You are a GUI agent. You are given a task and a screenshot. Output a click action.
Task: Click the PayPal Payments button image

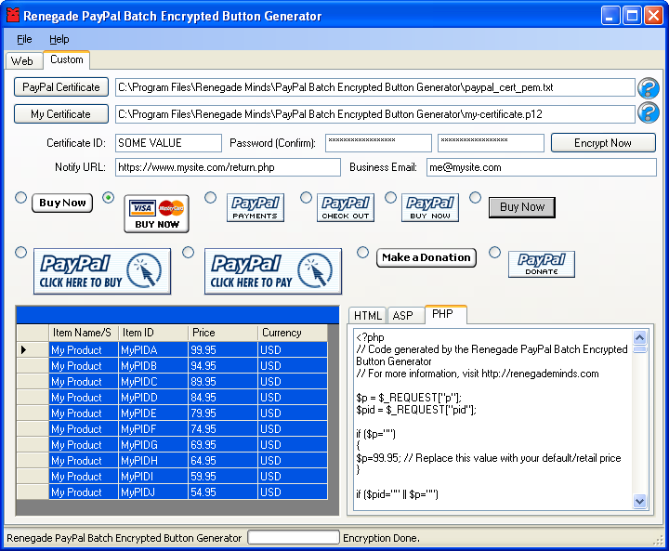pos(256,208)
